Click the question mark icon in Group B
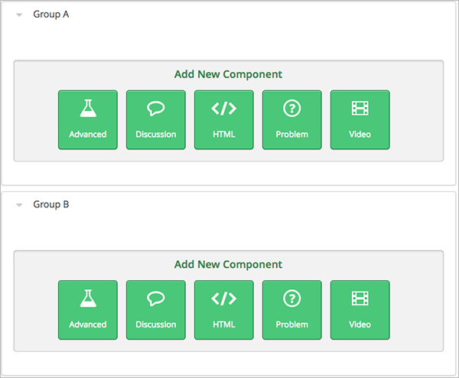 pyautogui.click(x=291, y=299)
